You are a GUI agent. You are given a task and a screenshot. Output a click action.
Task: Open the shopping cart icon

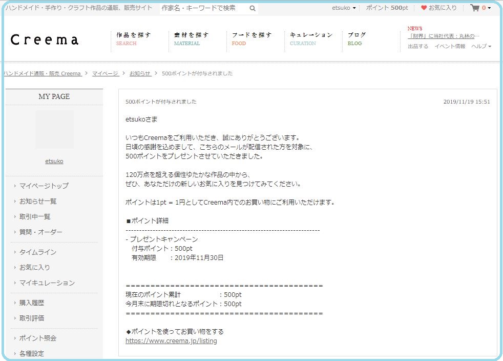pyautogui.click(x=475, y=8)
